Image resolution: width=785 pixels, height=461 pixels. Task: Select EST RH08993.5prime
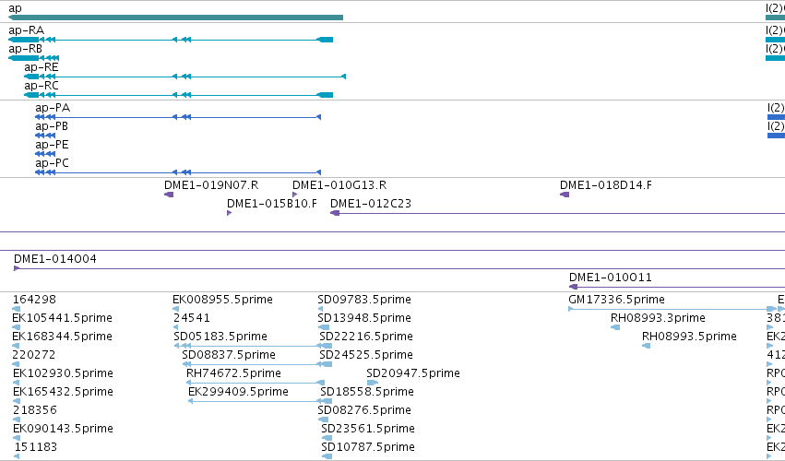coord(647,346)
